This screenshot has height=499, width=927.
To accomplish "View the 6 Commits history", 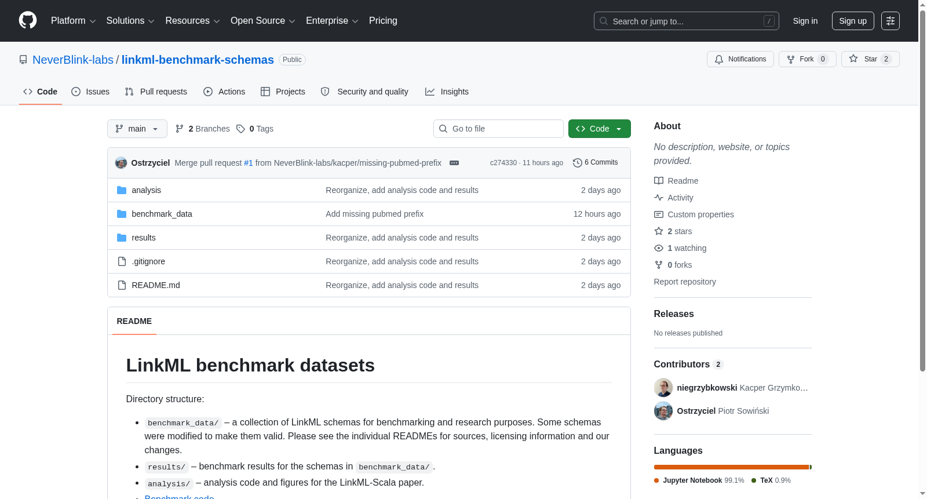I will click(x=595, y=162).
